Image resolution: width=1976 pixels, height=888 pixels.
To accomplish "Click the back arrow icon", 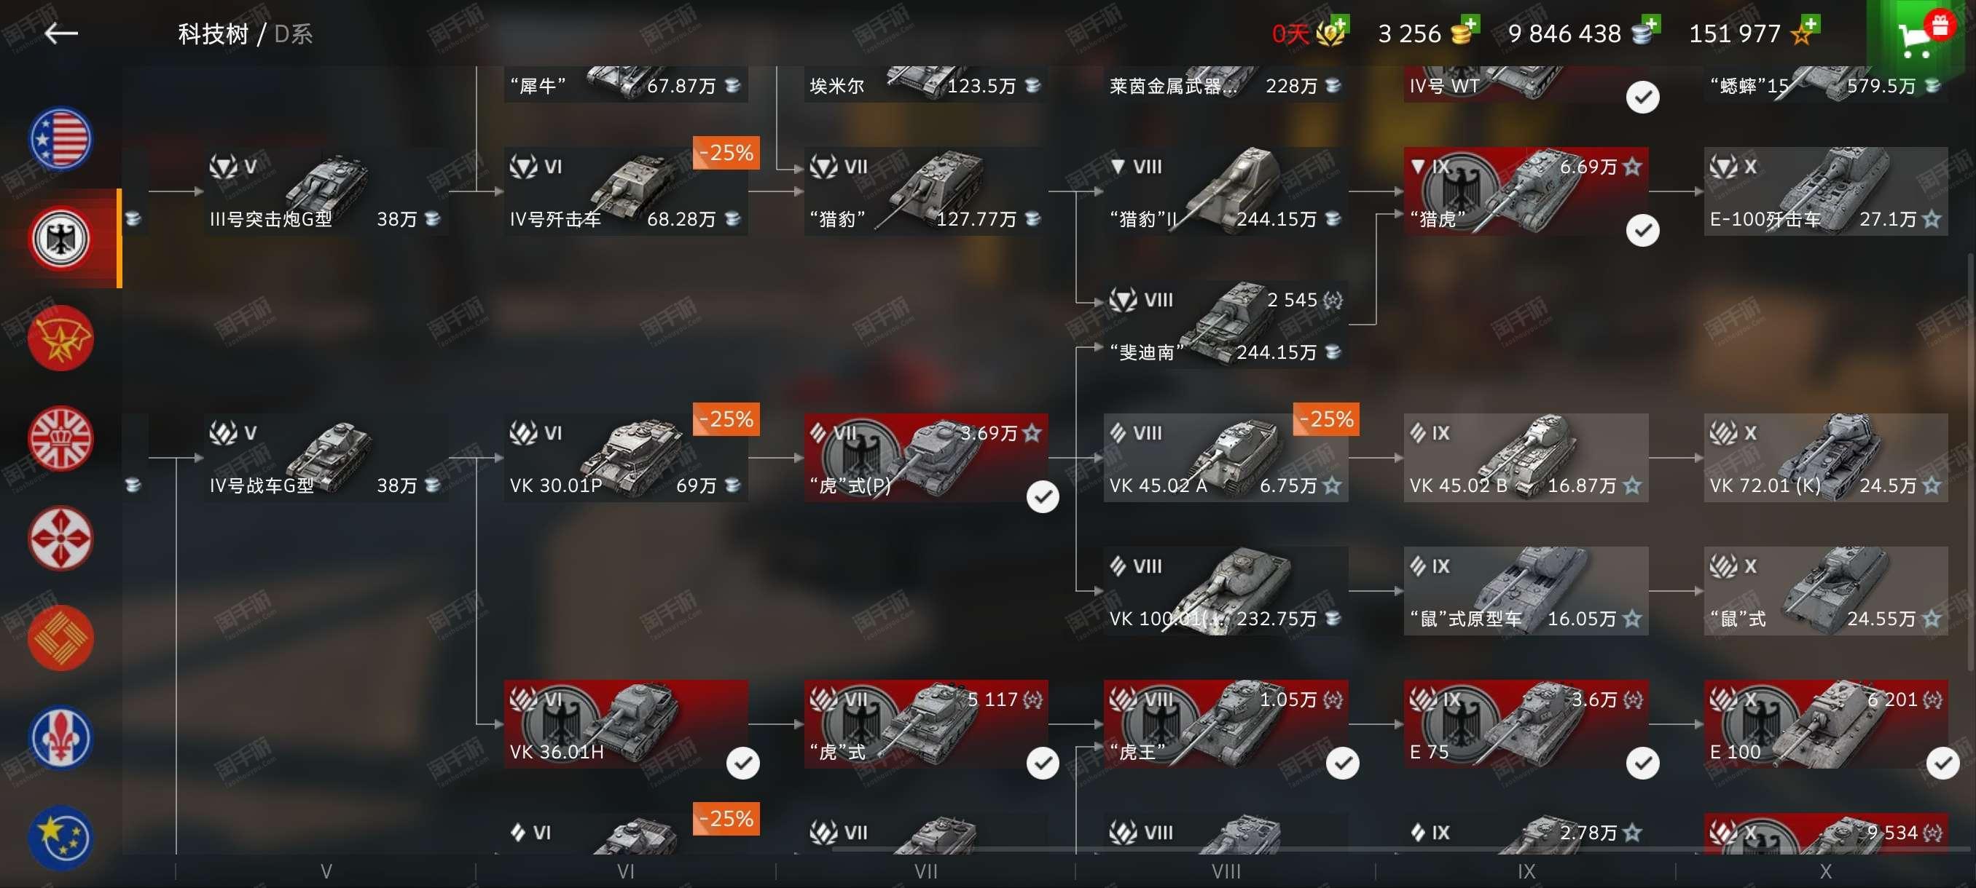I will point(61,33).
